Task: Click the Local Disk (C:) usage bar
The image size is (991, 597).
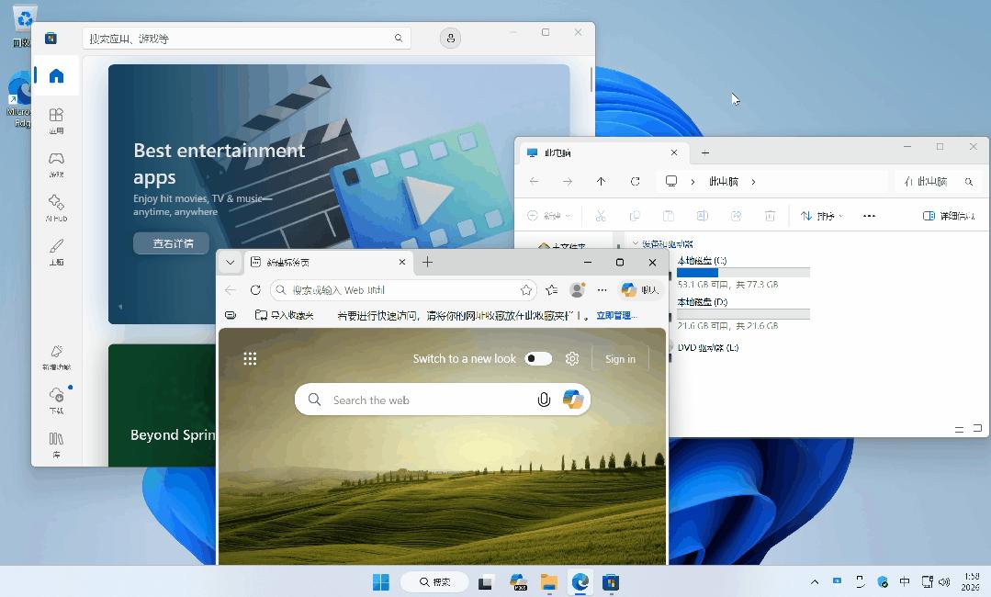Action: (743, 273)
